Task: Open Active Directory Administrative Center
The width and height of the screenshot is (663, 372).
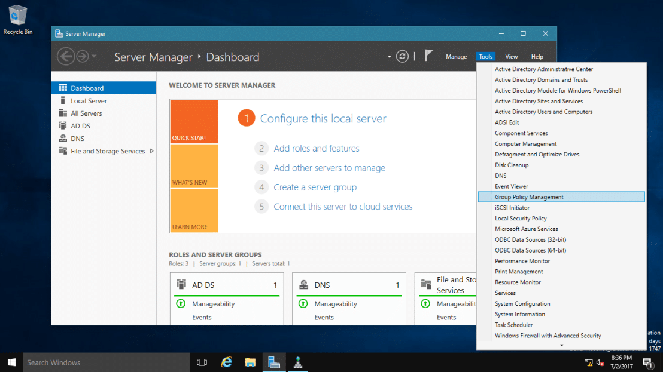Action: coord(561,69)
